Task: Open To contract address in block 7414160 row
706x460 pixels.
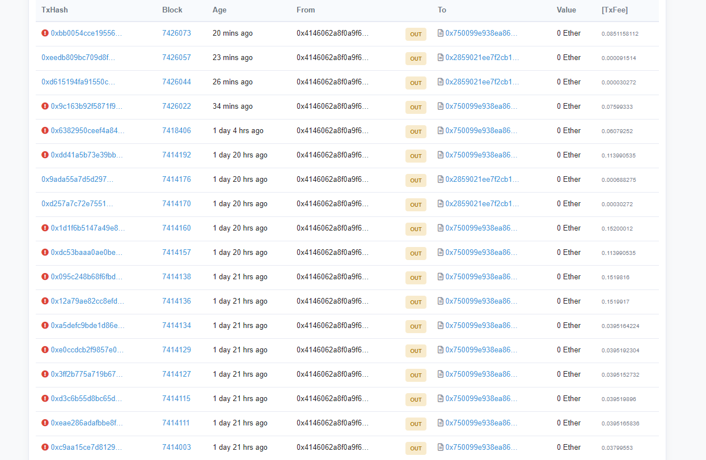Action: (481, 228)
